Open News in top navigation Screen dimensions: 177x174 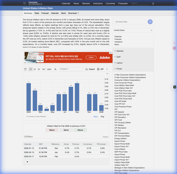coord(76,4)
